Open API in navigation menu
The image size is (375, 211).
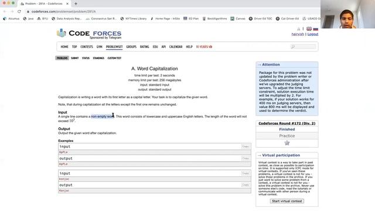coord(163,47)
